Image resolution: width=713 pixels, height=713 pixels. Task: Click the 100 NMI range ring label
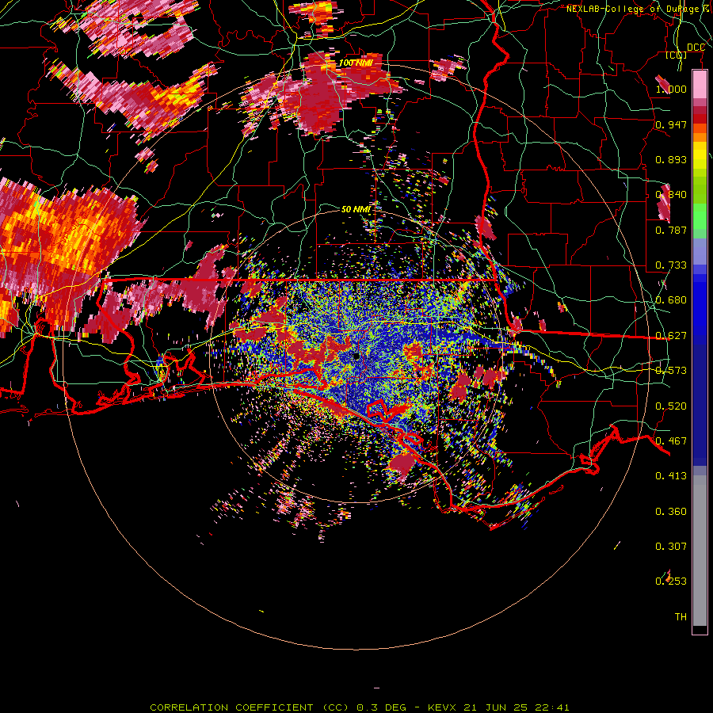(x=355, y=63)
